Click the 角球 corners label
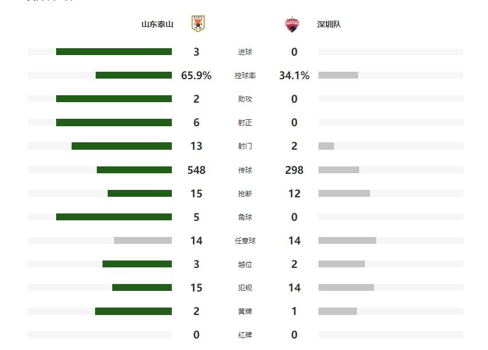The width and height of the screenshot is (488, 350). pos(245,217)
